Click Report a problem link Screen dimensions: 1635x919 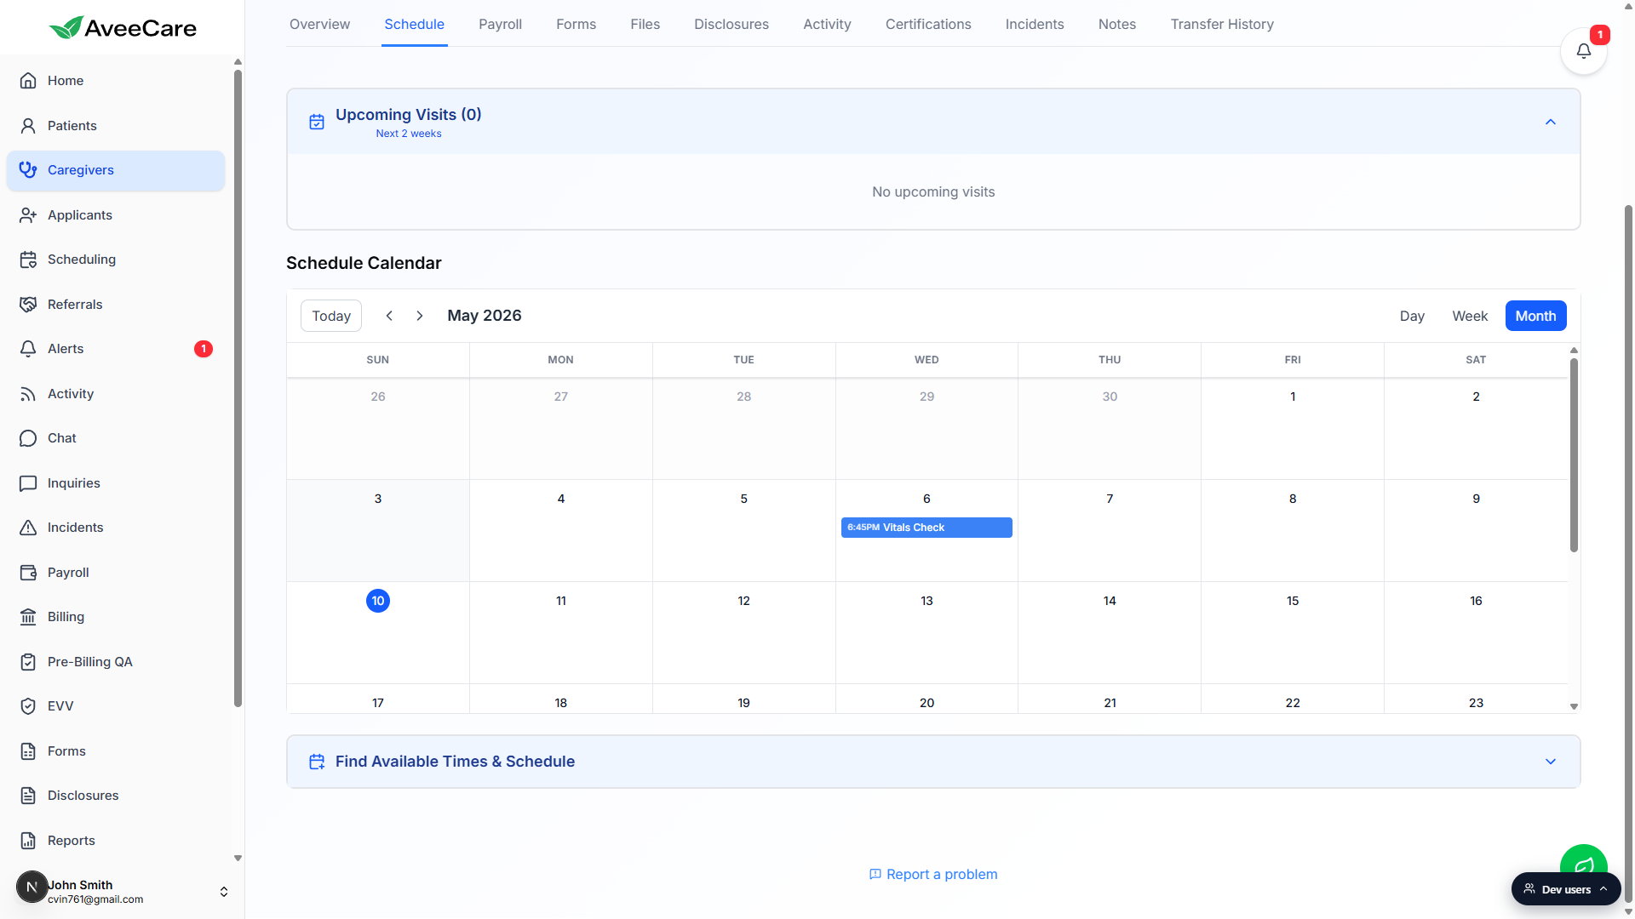coord(933,875)
